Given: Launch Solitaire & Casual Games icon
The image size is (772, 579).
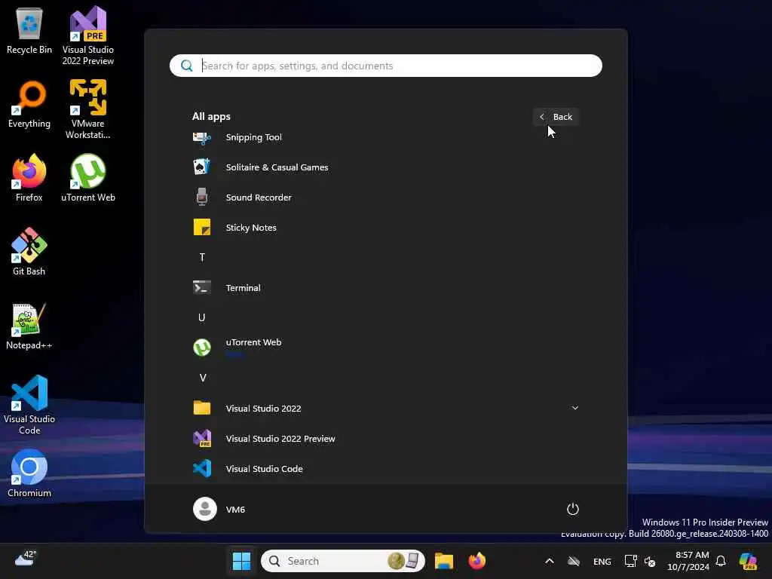Looking at the screenshot, I should 202,167.
